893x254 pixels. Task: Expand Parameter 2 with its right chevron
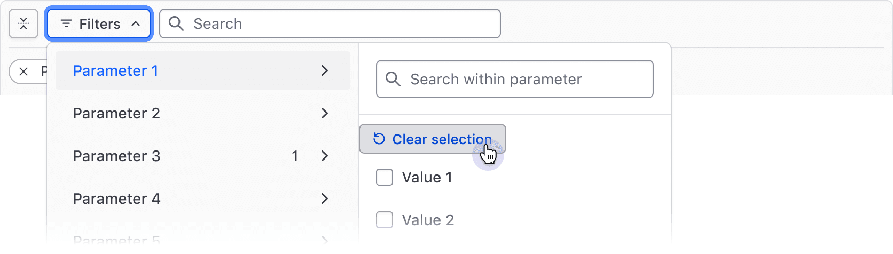pyautogui.click(x=324, y=113)
